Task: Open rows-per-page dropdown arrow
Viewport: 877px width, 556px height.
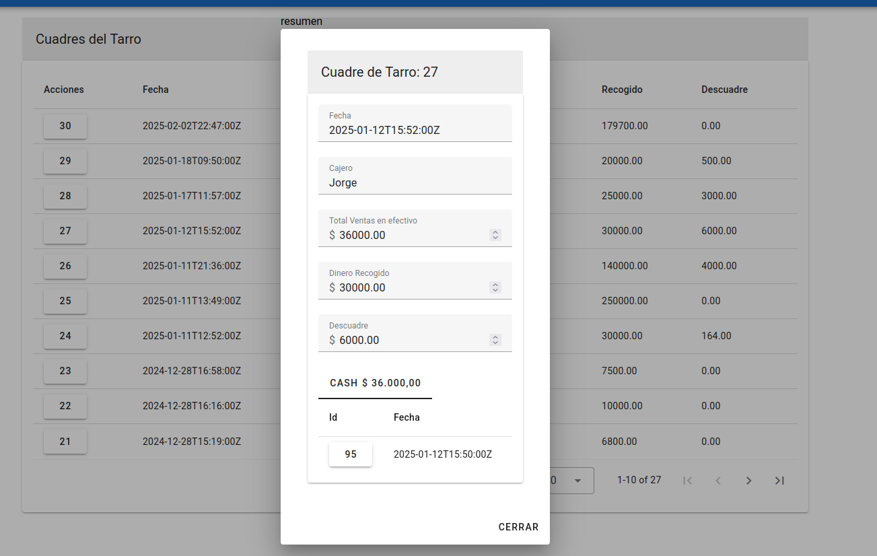Action: (x=577, y=481)
